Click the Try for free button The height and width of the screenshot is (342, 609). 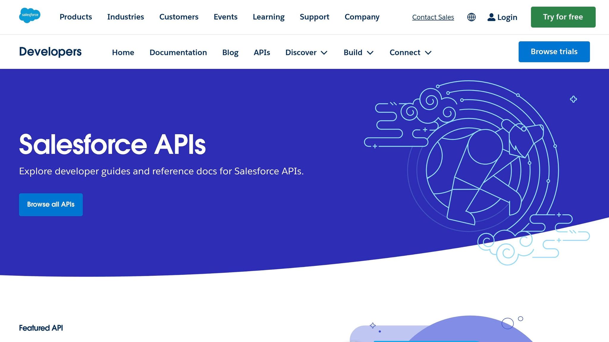563,17
